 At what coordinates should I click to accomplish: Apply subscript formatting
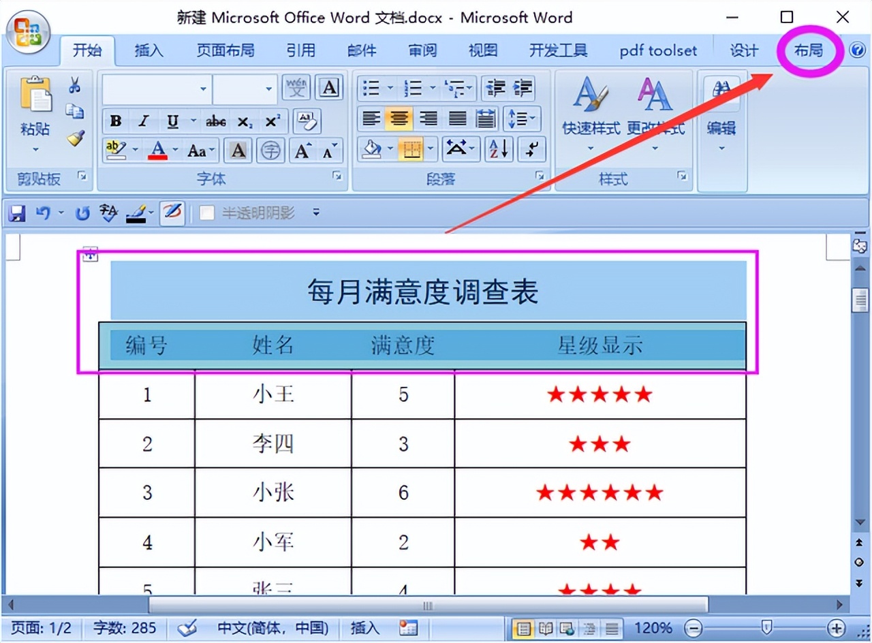pyautogui.click(x=245, y=122)
